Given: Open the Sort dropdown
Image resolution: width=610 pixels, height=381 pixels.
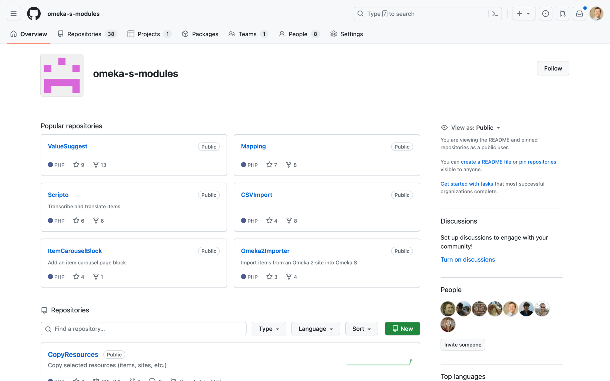Looking at the screenshot, I should point(361,329).
